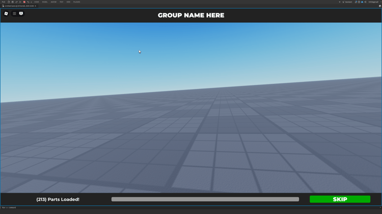Click the new file icon in the toolbar
Image resolution: width=382 pixels, height=214 pixels.
click(x=9, y=2)
